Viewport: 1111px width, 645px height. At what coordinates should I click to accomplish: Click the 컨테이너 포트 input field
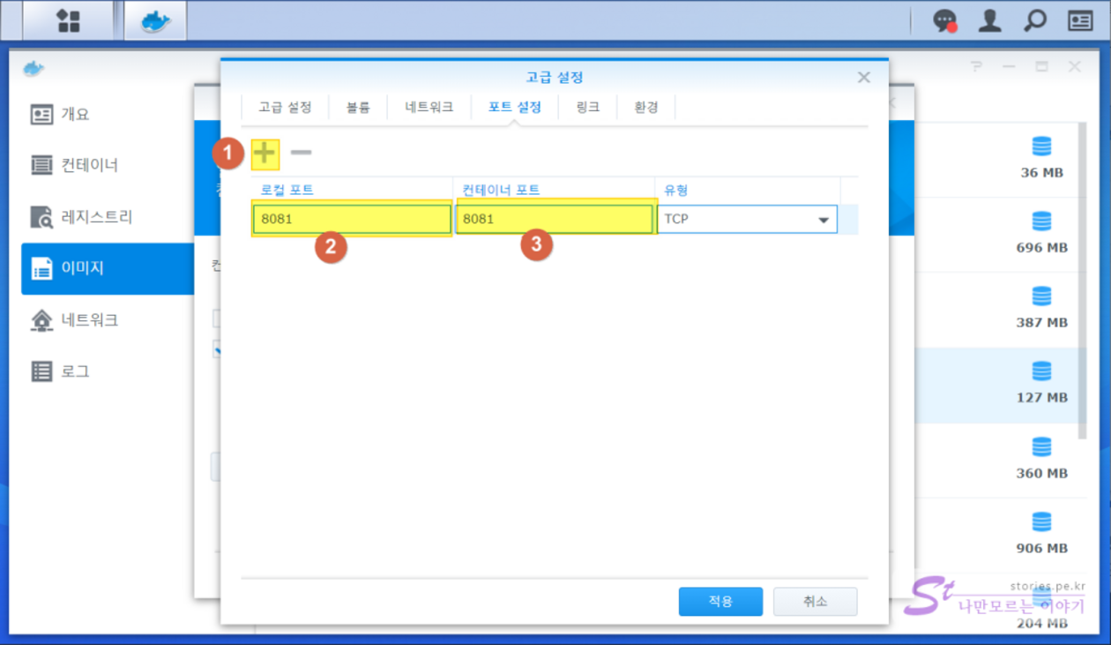pos(553,220)
